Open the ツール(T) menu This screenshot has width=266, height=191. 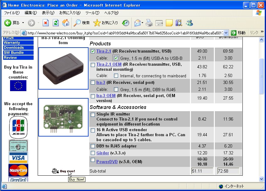coord(92,13)
